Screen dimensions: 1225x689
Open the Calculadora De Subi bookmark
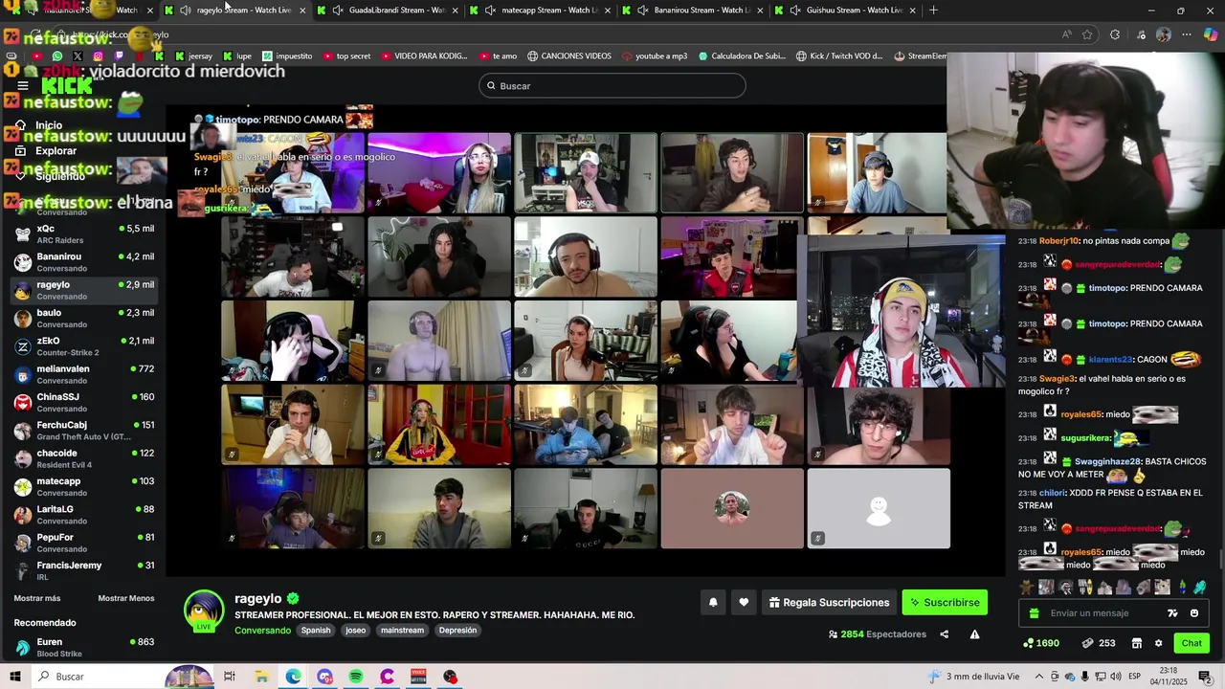(742, 56)
